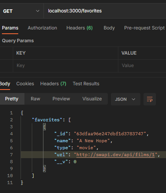Open the JSON format dropdown
The image size is (166, 193).
pyautogui.click(x=126, y=99)
